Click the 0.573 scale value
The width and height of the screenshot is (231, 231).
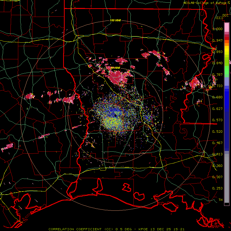217,120
